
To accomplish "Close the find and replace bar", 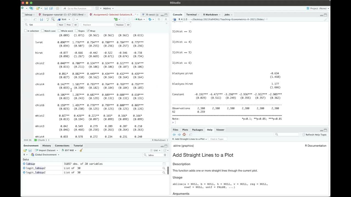I will 166,23.
